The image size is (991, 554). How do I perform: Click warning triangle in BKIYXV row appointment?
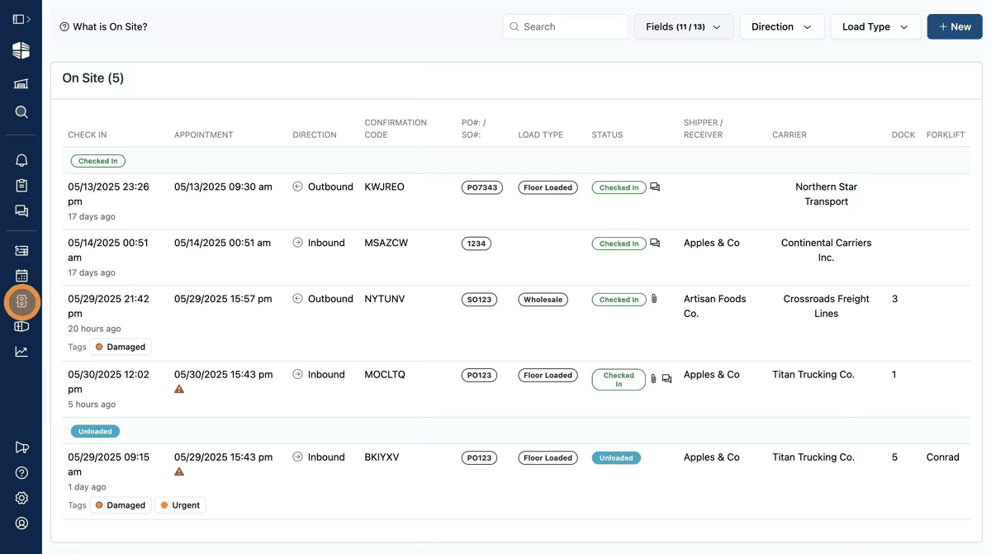coord(179,471)
